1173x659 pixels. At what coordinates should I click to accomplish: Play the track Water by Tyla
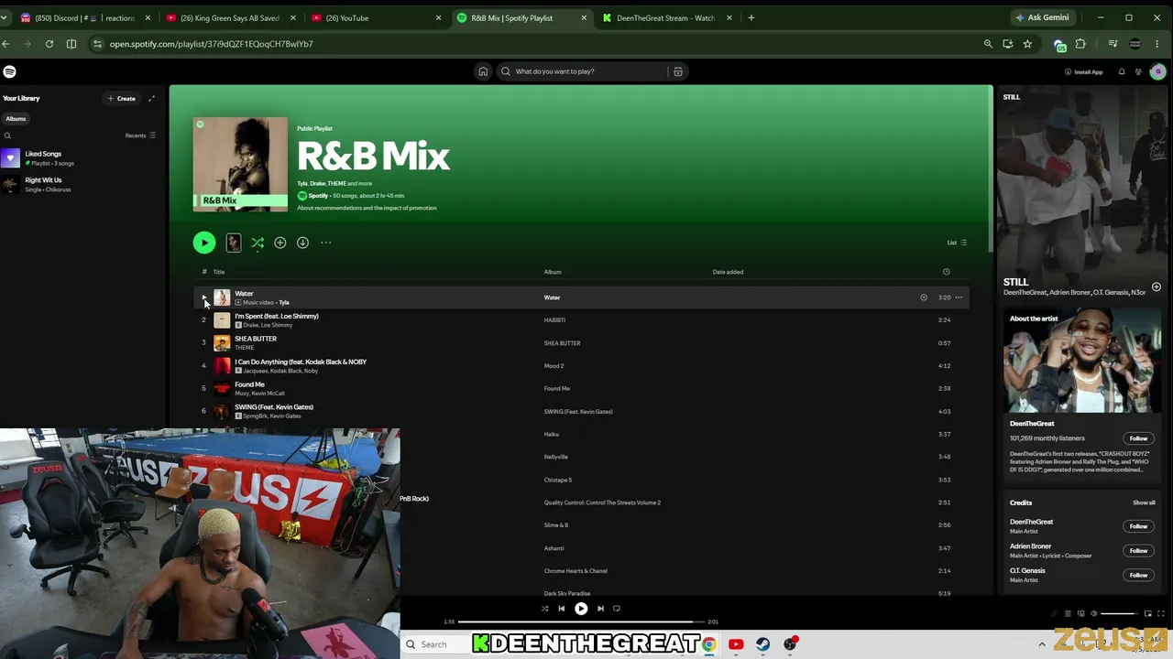204,297
